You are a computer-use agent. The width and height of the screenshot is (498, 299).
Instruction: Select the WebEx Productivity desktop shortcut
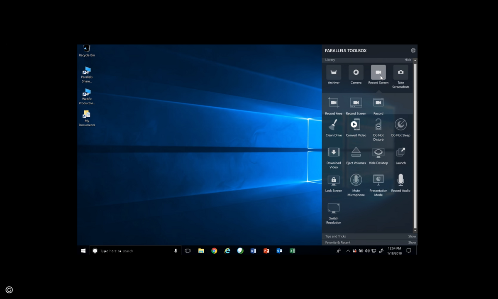click(x=87, y=97)
